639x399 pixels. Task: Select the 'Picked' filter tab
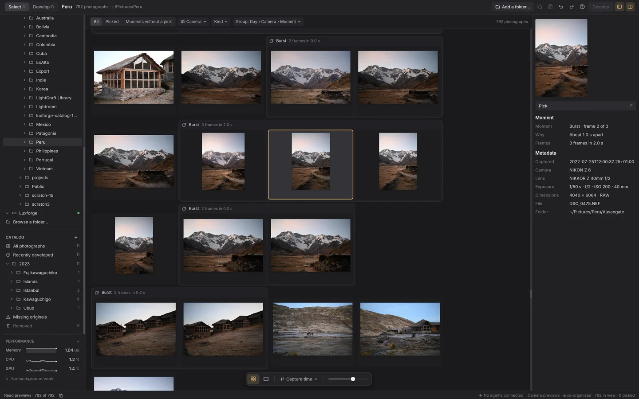112,22
